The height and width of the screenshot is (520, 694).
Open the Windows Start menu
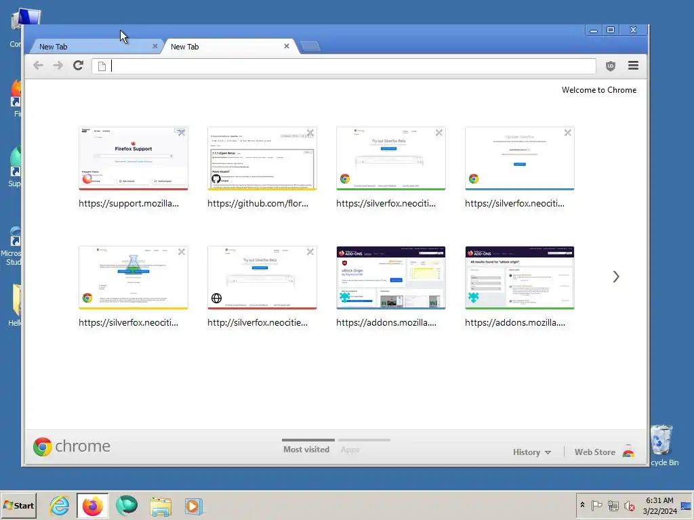(x=18, y=505)
